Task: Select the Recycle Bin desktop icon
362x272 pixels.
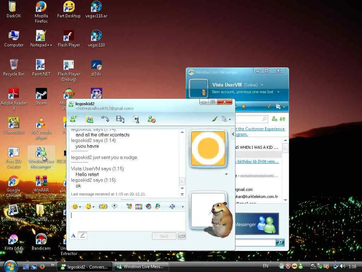Action: [14, 68]
